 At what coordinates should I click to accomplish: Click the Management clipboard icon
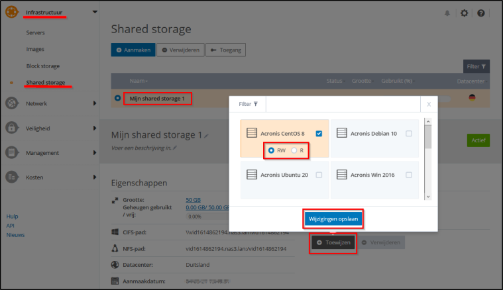tap(11, 152)
